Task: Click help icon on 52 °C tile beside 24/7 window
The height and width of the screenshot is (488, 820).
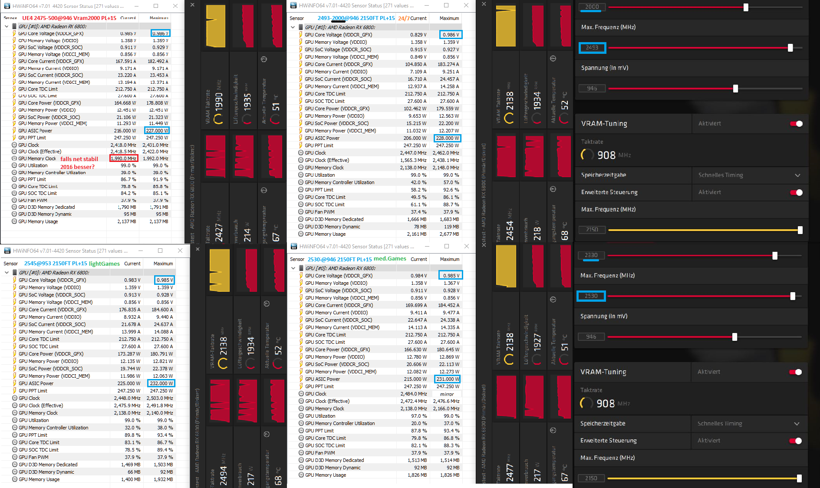Action: (x=553, y=59)
